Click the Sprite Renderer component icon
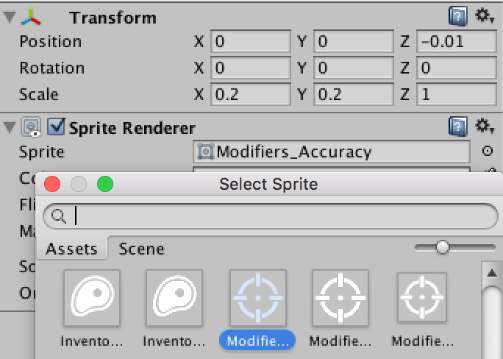 point(31,128)
